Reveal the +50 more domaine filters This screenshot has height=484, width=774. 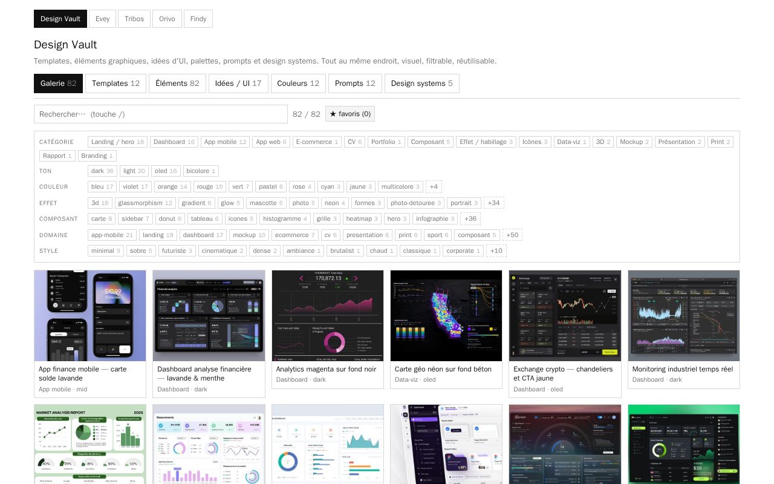click(x=512, y=235)
